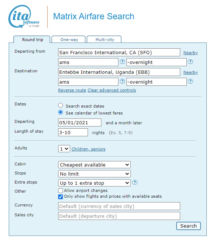The width and height of the screenshot is (210, 241).
Task: Click the ITA Software logo
Action: point(24,17)
